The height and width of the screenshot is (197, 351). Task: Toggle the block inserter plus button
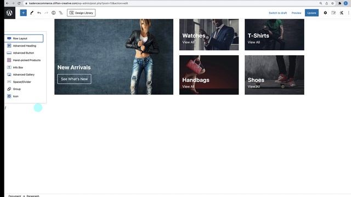[23, 13]
